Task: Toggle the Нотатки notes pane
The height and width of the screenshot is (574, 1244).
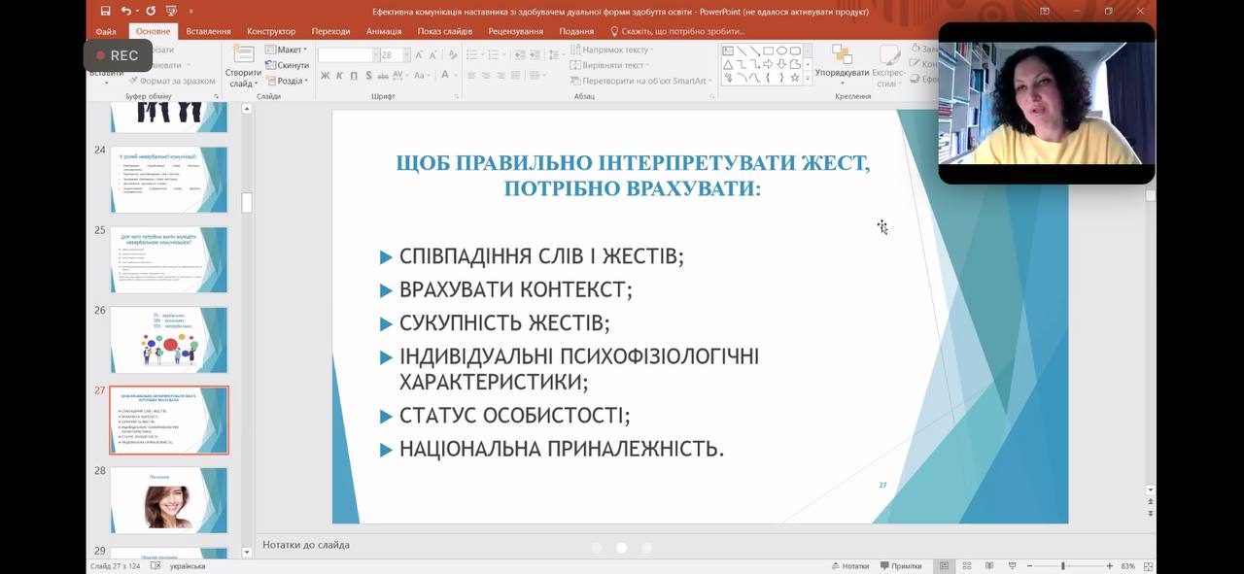Action: tap(849, 566)
